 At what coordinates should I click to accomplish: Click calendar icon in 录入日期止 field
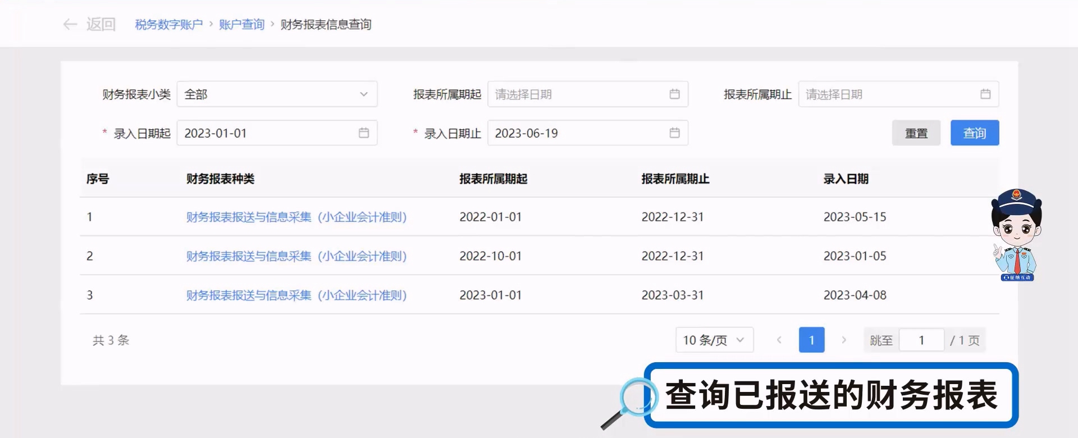[x=674, y=133]
